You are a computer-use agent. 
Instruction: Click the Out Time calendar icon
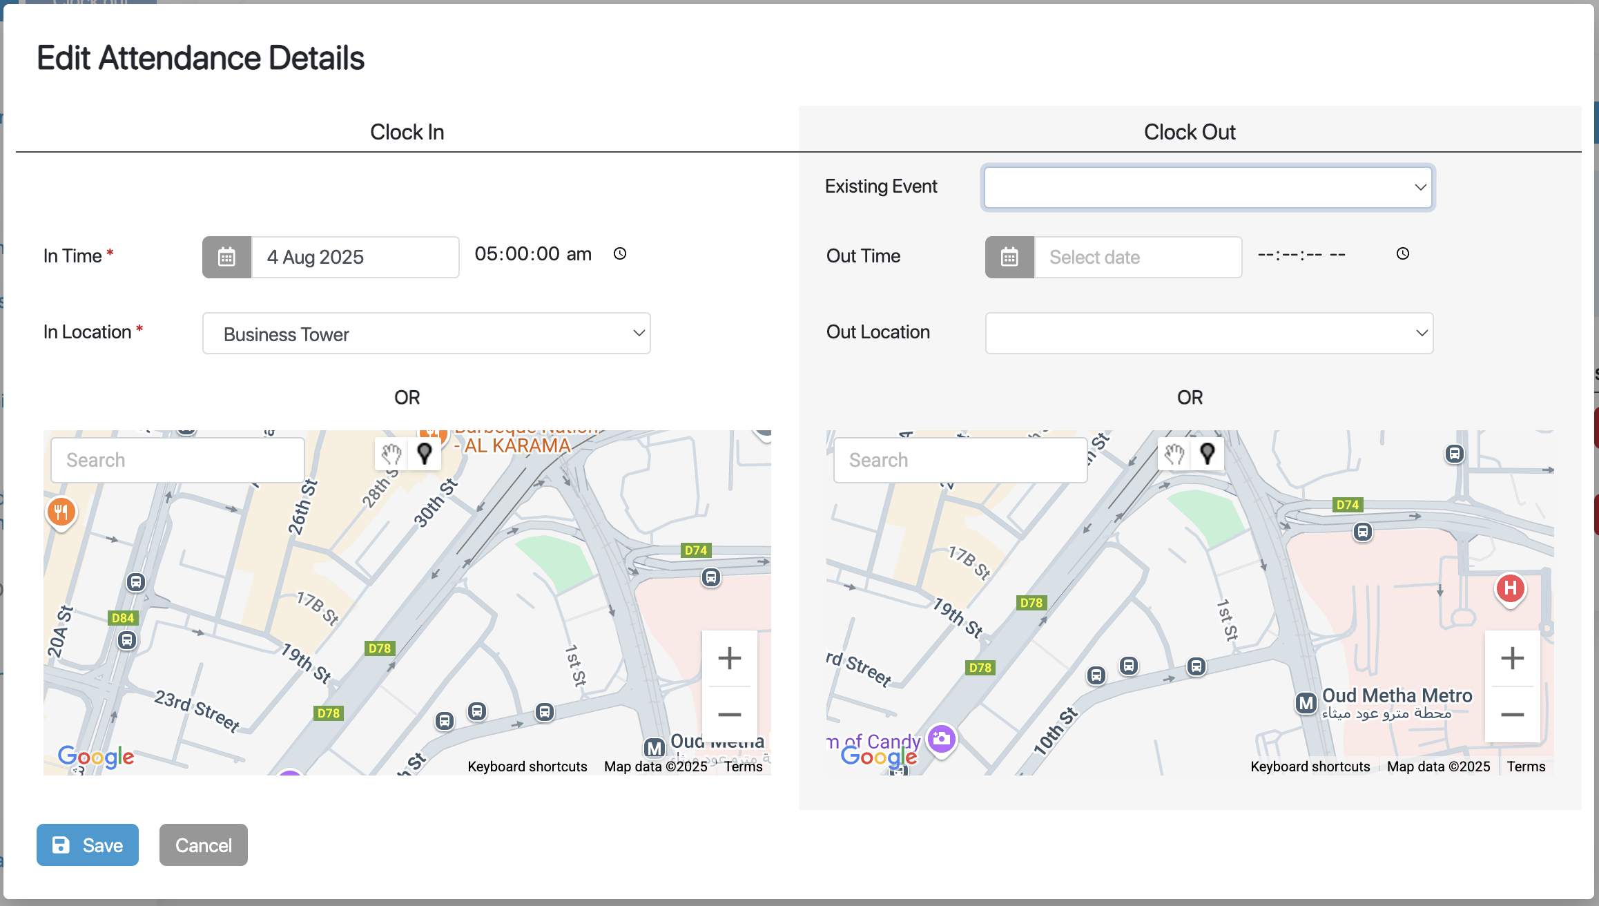click(1009, 257)
